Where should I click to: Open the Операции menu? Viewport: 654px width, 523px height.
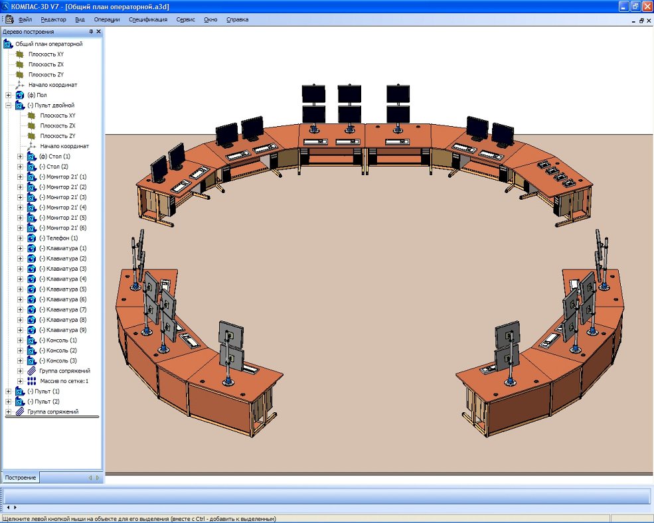(106, 20)
